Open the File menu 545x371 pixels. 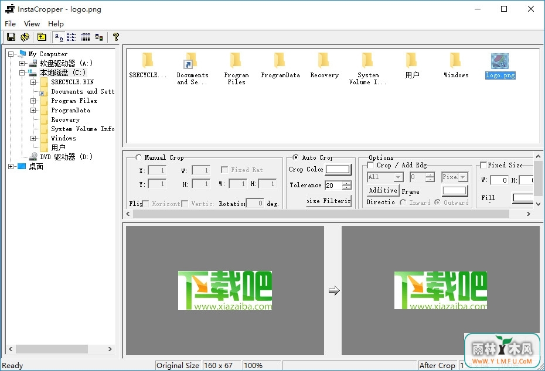coord(10,23)
